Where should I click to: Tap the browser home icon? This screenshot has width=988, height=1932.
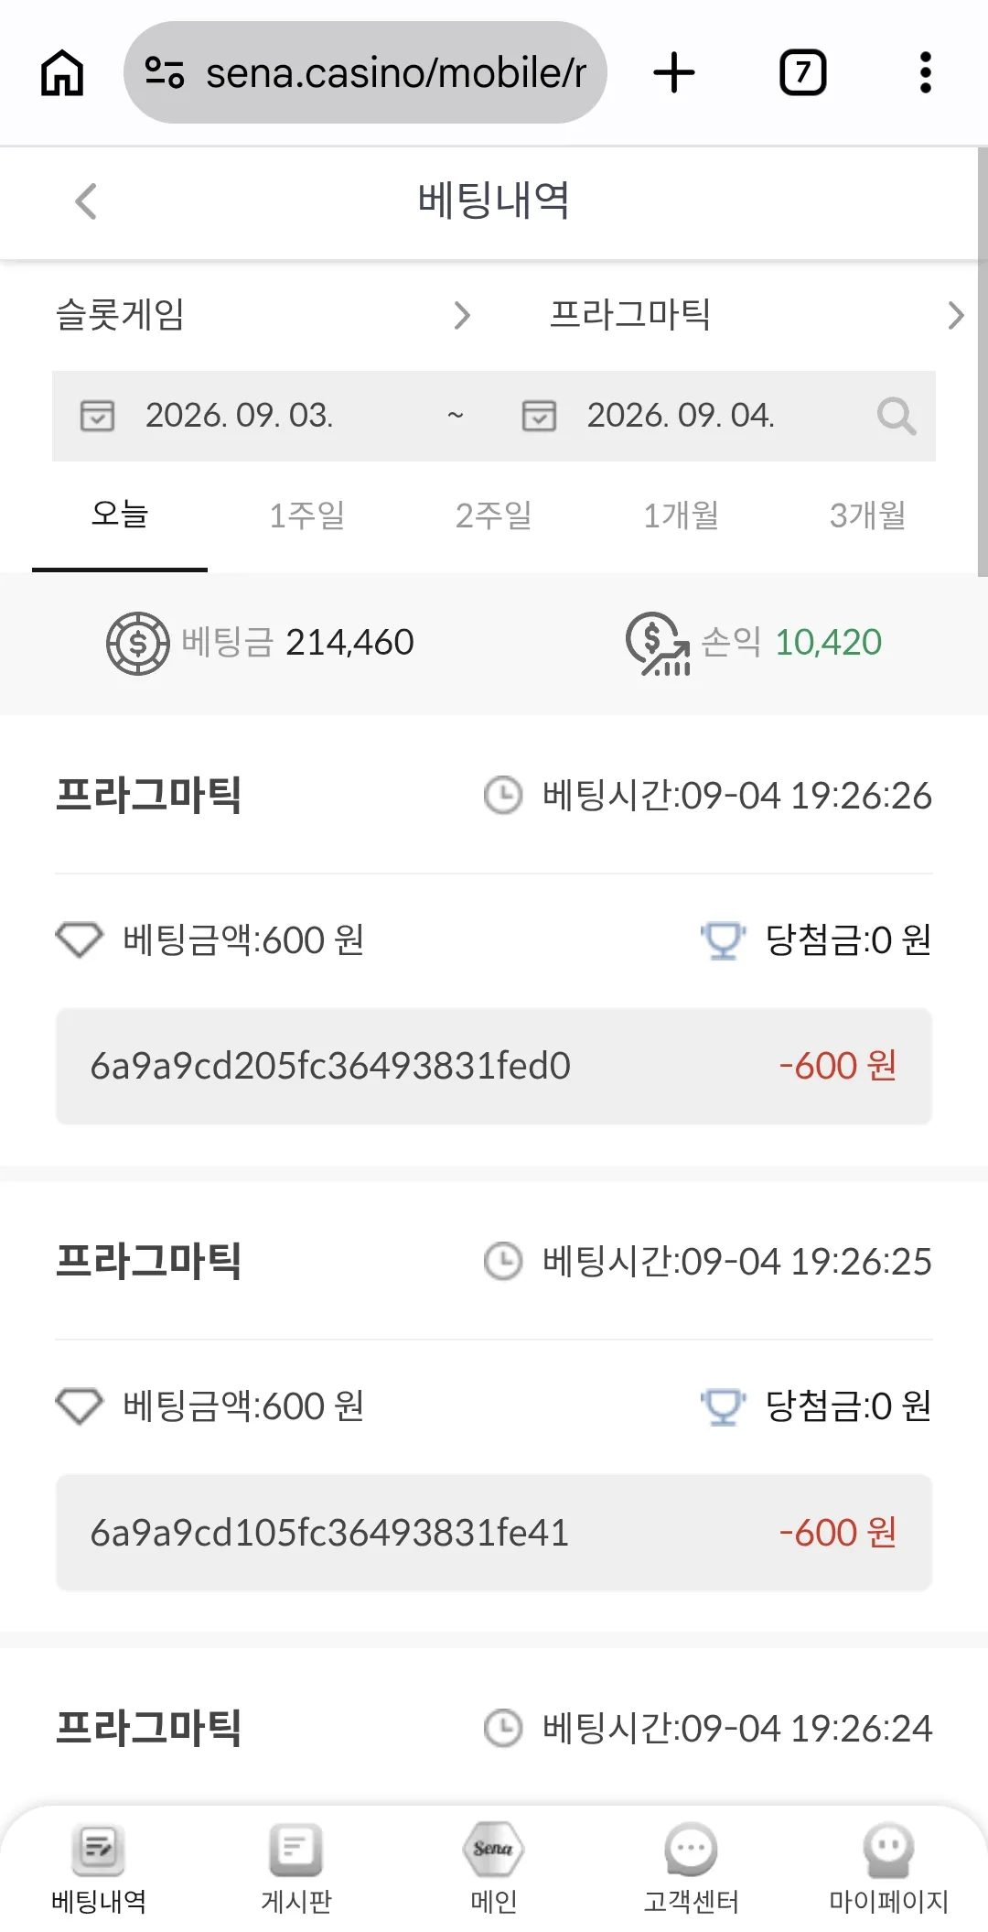point(62,72)
